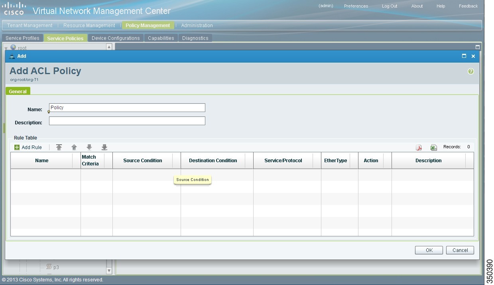Viewport: 494px width, 285px height.
Task: Focus the Name input field
Action: (127, 108)
